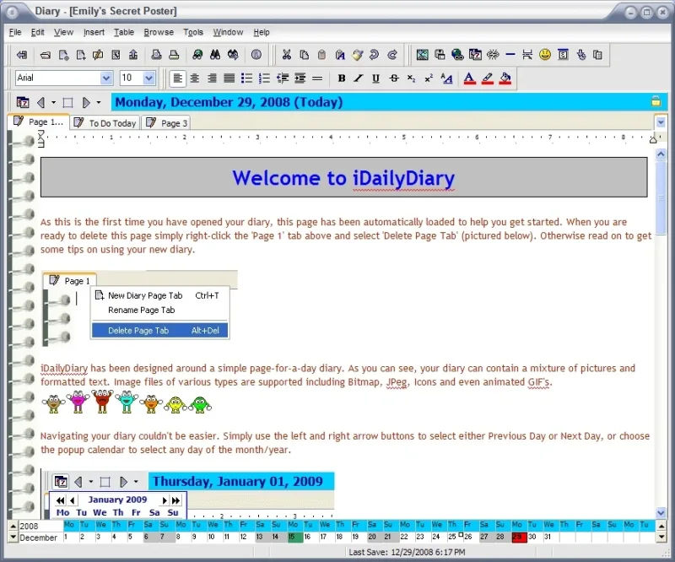This screenshot has height=562, width=675.
Task: Click the Undo curved arrow icon
Action: tap(375, 55)
